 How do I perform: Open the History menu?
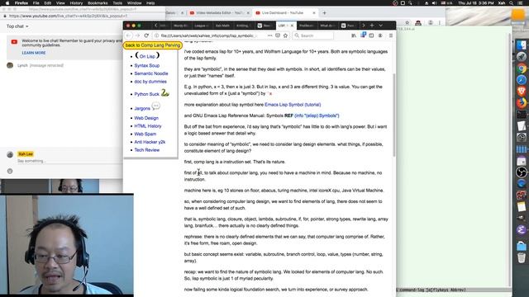76,3
